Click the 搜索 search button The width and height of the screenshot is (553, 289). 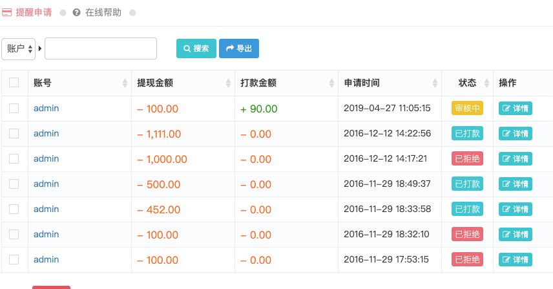pos(196,48)
